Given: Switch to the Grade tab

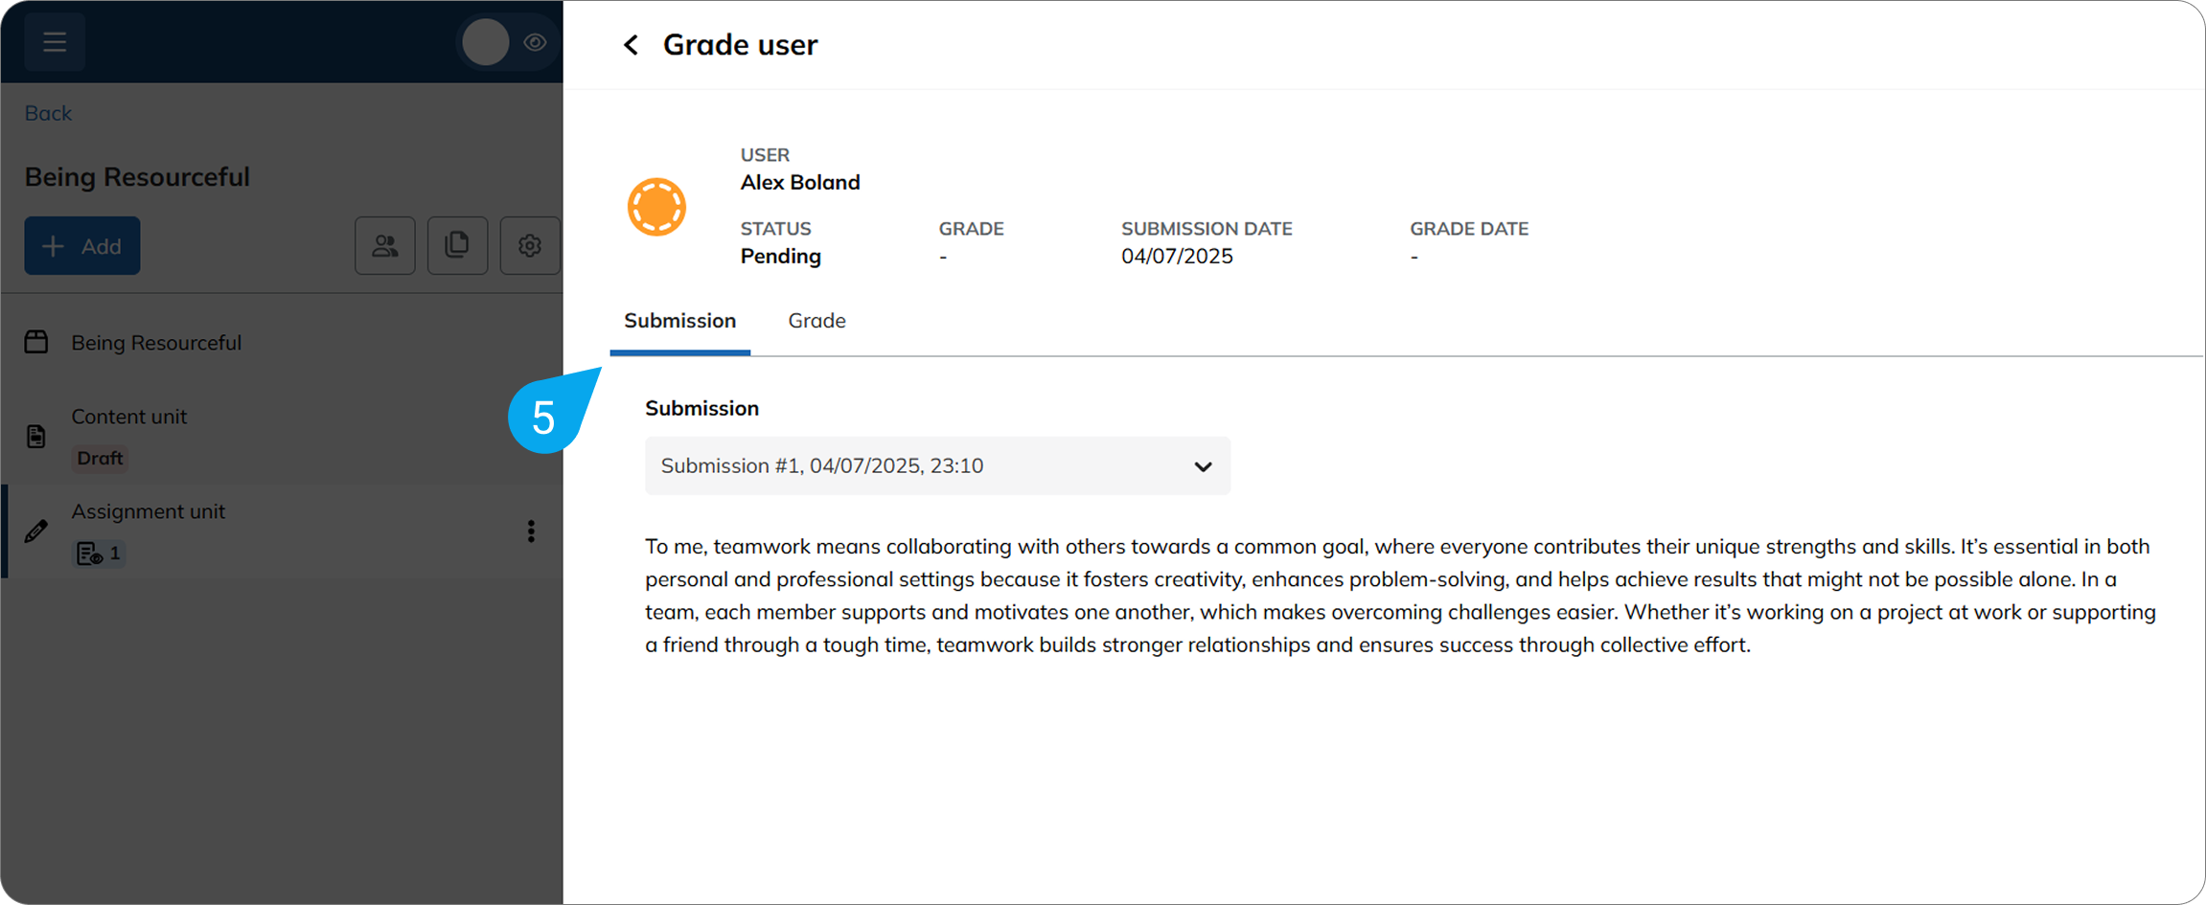Looking at the screenshot, I should pyautogui.click(x=816, y=321).
